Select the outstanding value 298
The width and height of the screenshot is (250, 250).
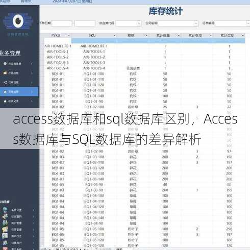point(229,229)
